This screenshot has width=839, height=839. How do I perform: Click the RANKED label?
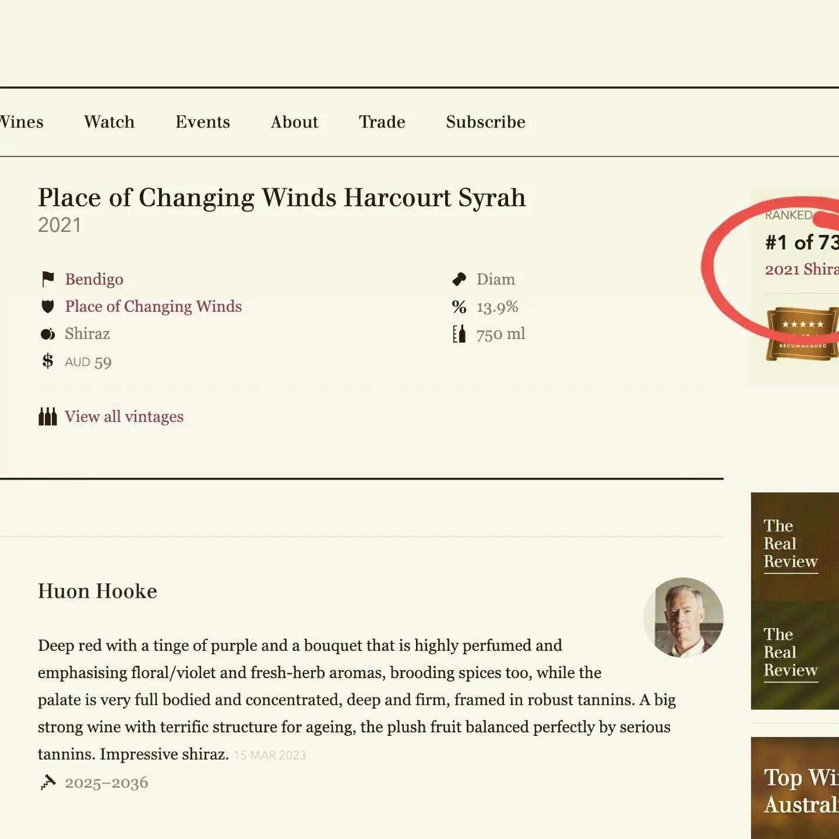788,215
